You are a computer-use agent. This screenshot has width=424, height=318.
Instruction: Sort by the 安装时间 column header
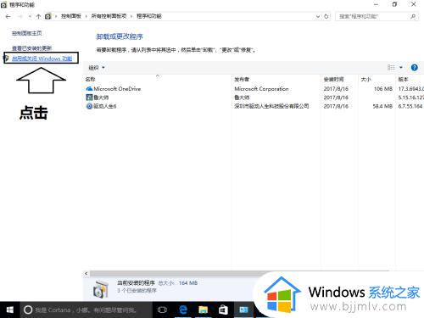[x=334, y=80]
